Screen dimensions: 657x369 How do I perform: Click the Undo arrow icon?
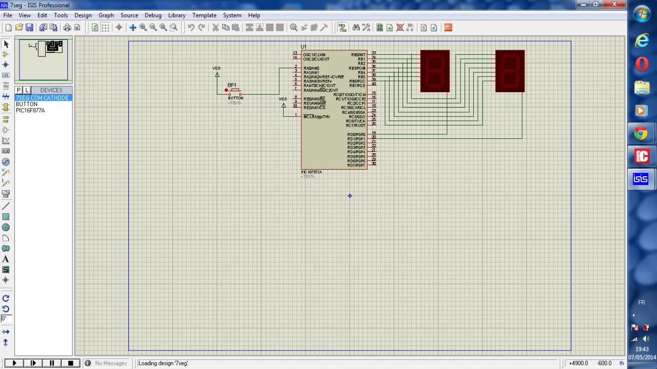[191, 28]
